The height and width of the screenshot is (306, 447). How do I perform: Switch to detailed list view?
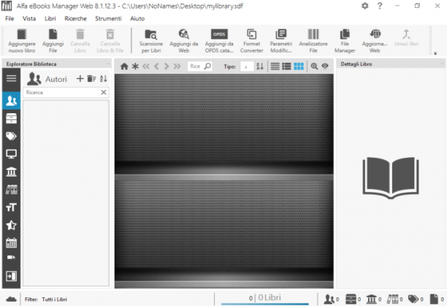(286, 66)
